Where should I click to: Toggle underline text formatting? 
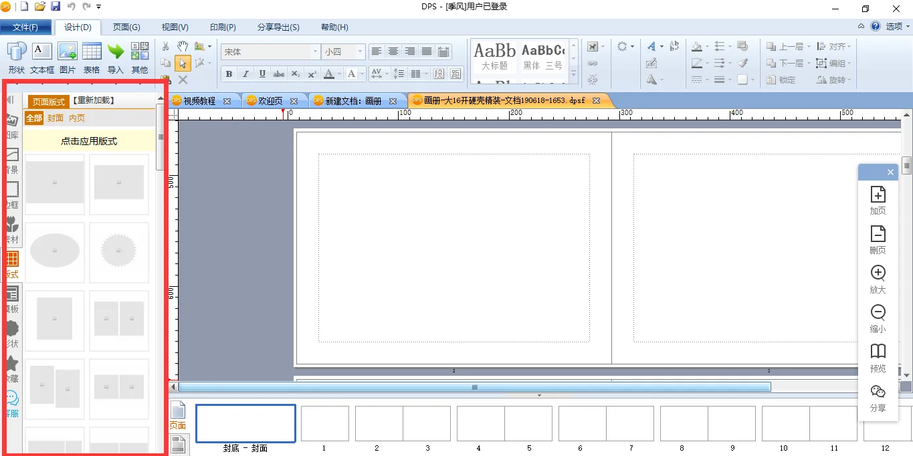tap(262, 74)
